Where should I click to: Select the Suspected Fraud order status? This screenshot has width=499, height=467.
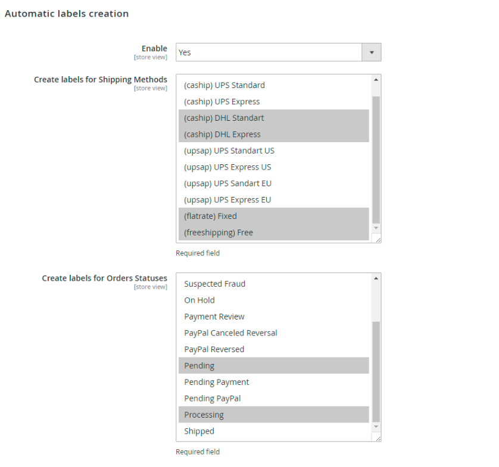pos(214,284)
